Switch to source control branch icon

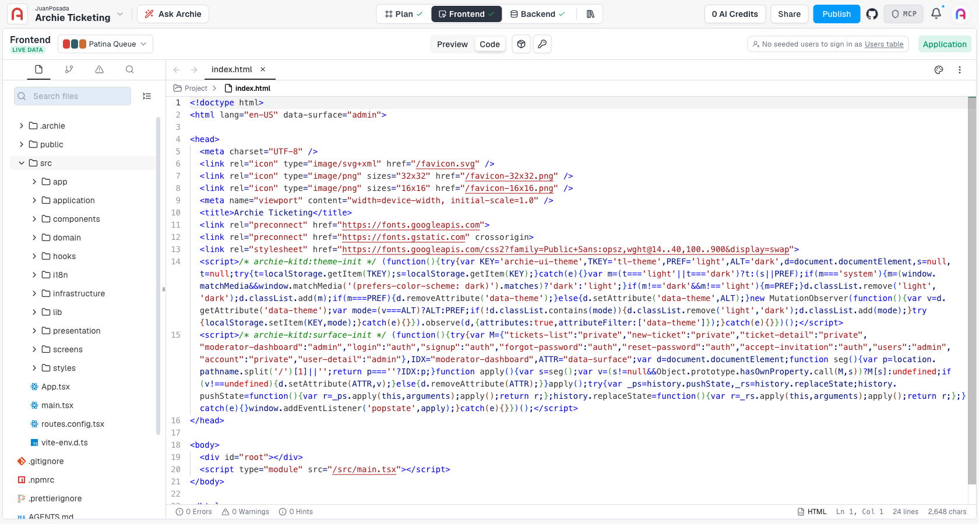pyautogui.click(x=69, y=69)
